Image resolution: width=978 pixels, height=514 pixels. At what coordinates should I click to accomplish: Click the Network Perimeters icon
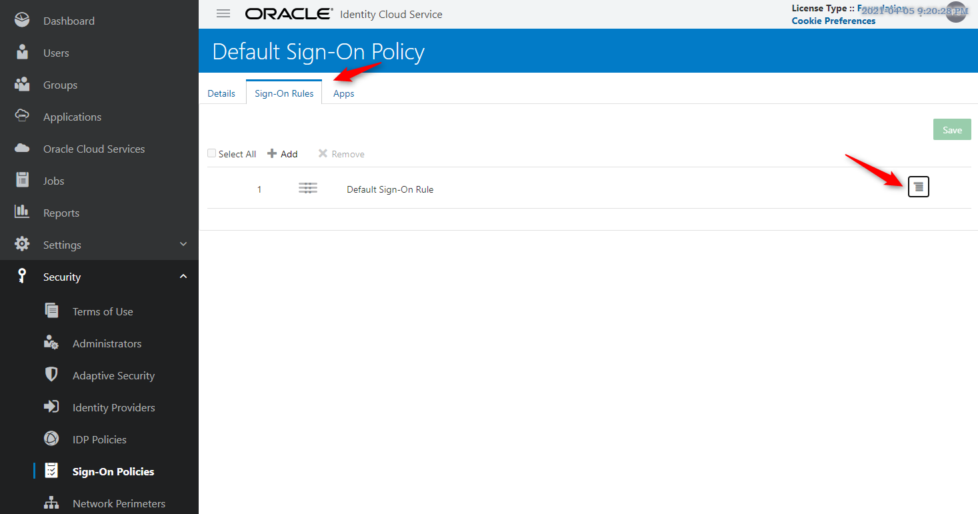51,503
